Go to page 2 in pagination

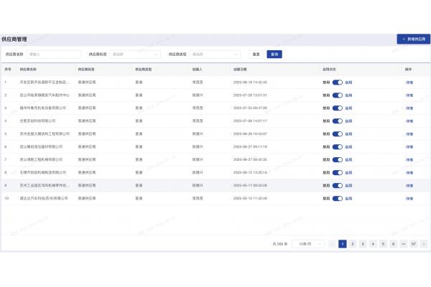(x=353, y=244)
